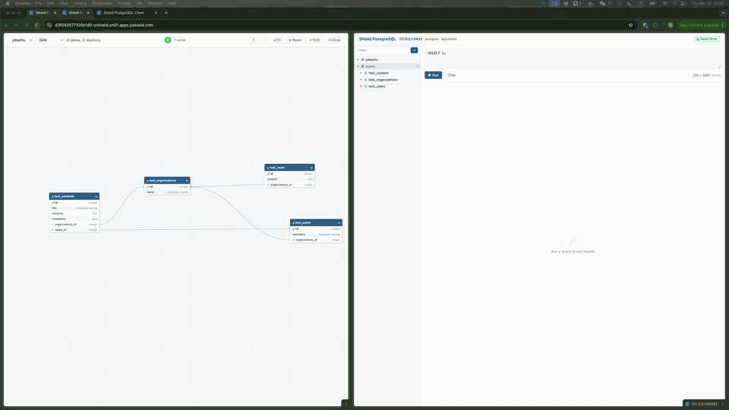
Task: Expand the pikachu schema tree node
Action: click(x=358, y=59)
